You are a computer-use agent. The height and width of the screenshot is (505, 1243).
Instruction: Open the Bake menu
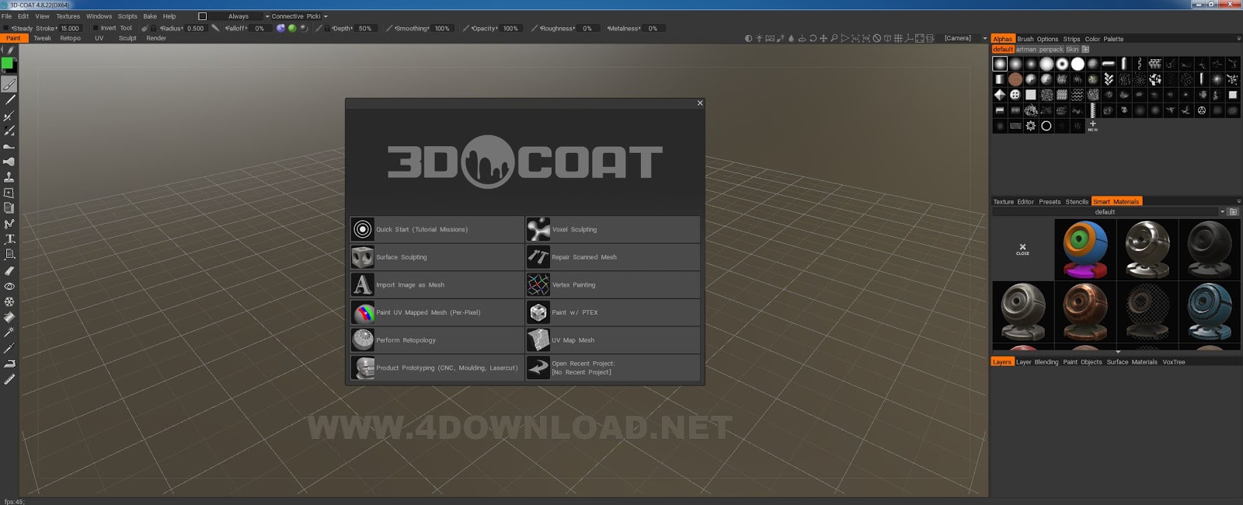tap(150, 16)
